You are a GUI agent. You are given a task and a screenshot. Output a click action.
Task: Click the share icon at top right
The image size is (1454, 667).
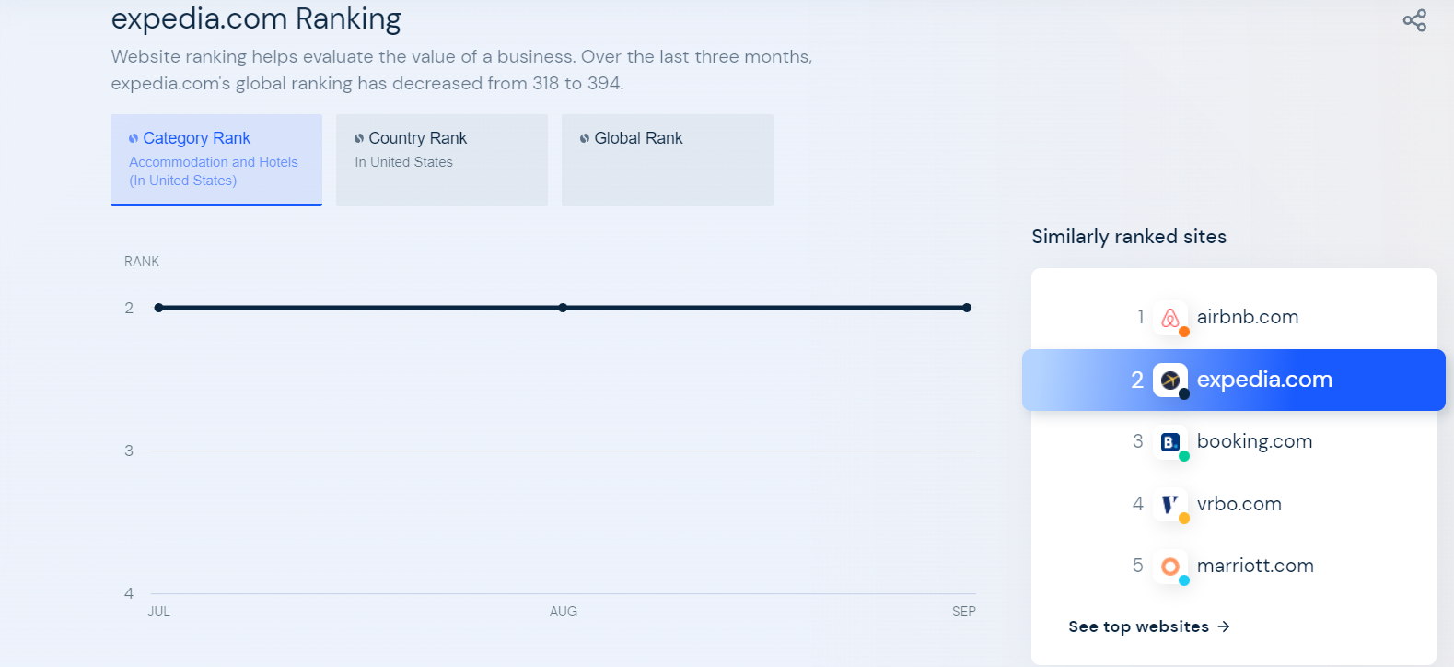coord(1414,20)
